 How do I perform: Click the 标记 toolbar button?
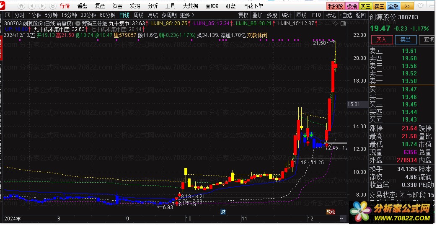click(x=331, y=15)
